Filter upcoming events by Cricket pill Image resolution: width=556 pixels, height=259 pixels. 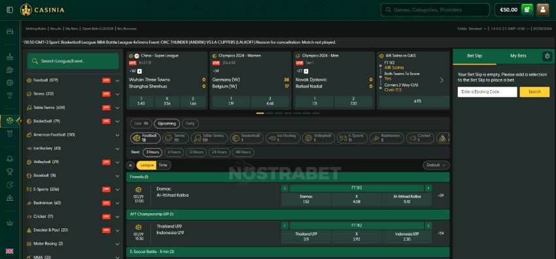[420, 138]
